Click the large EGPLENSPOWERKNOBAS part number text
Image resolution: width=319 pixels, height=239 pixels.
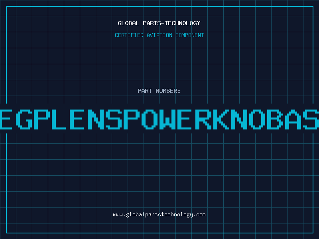coord(159,119)
